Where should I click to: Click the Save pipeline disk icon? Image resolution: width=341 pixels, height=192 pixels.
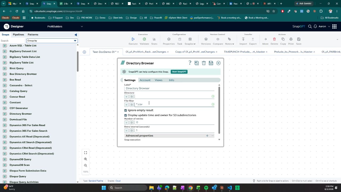click(x=299, y=39)
